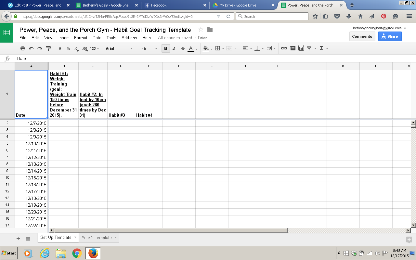Screen dimensions: 416x260
Task: Click the Undo arrow icon
Action: [x=31, y=48]
